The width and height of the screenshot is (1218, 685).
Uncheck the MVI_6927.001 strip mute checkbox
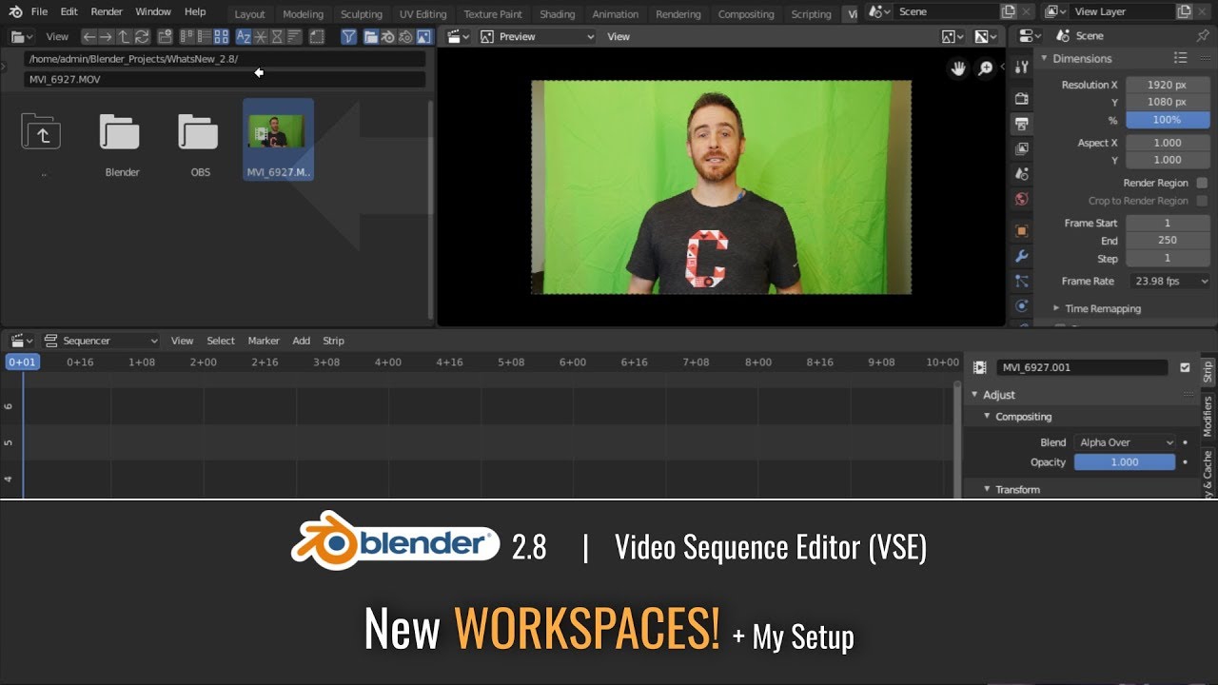[1185, 367]
